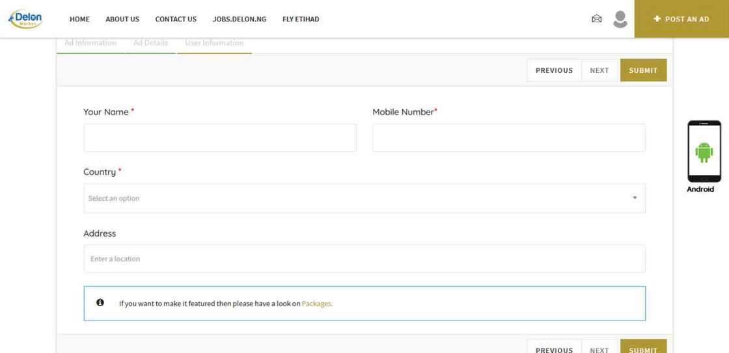The width and height of the screenshot is (729, 353).
Task: Focus the Your Name input field
Action: [219, 138]
